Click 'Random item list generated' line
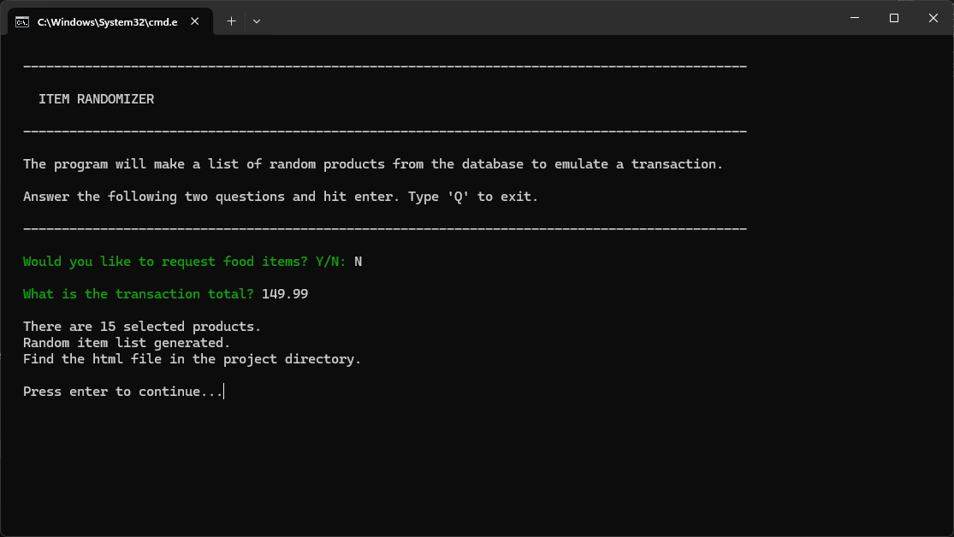Screen dimensions: 954x537 127,343
